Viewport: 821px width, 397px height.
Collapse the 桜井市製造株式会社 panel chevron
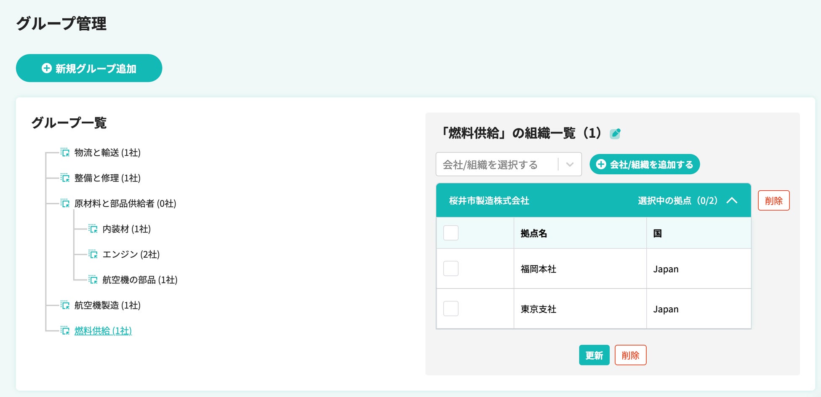point(732,200)
